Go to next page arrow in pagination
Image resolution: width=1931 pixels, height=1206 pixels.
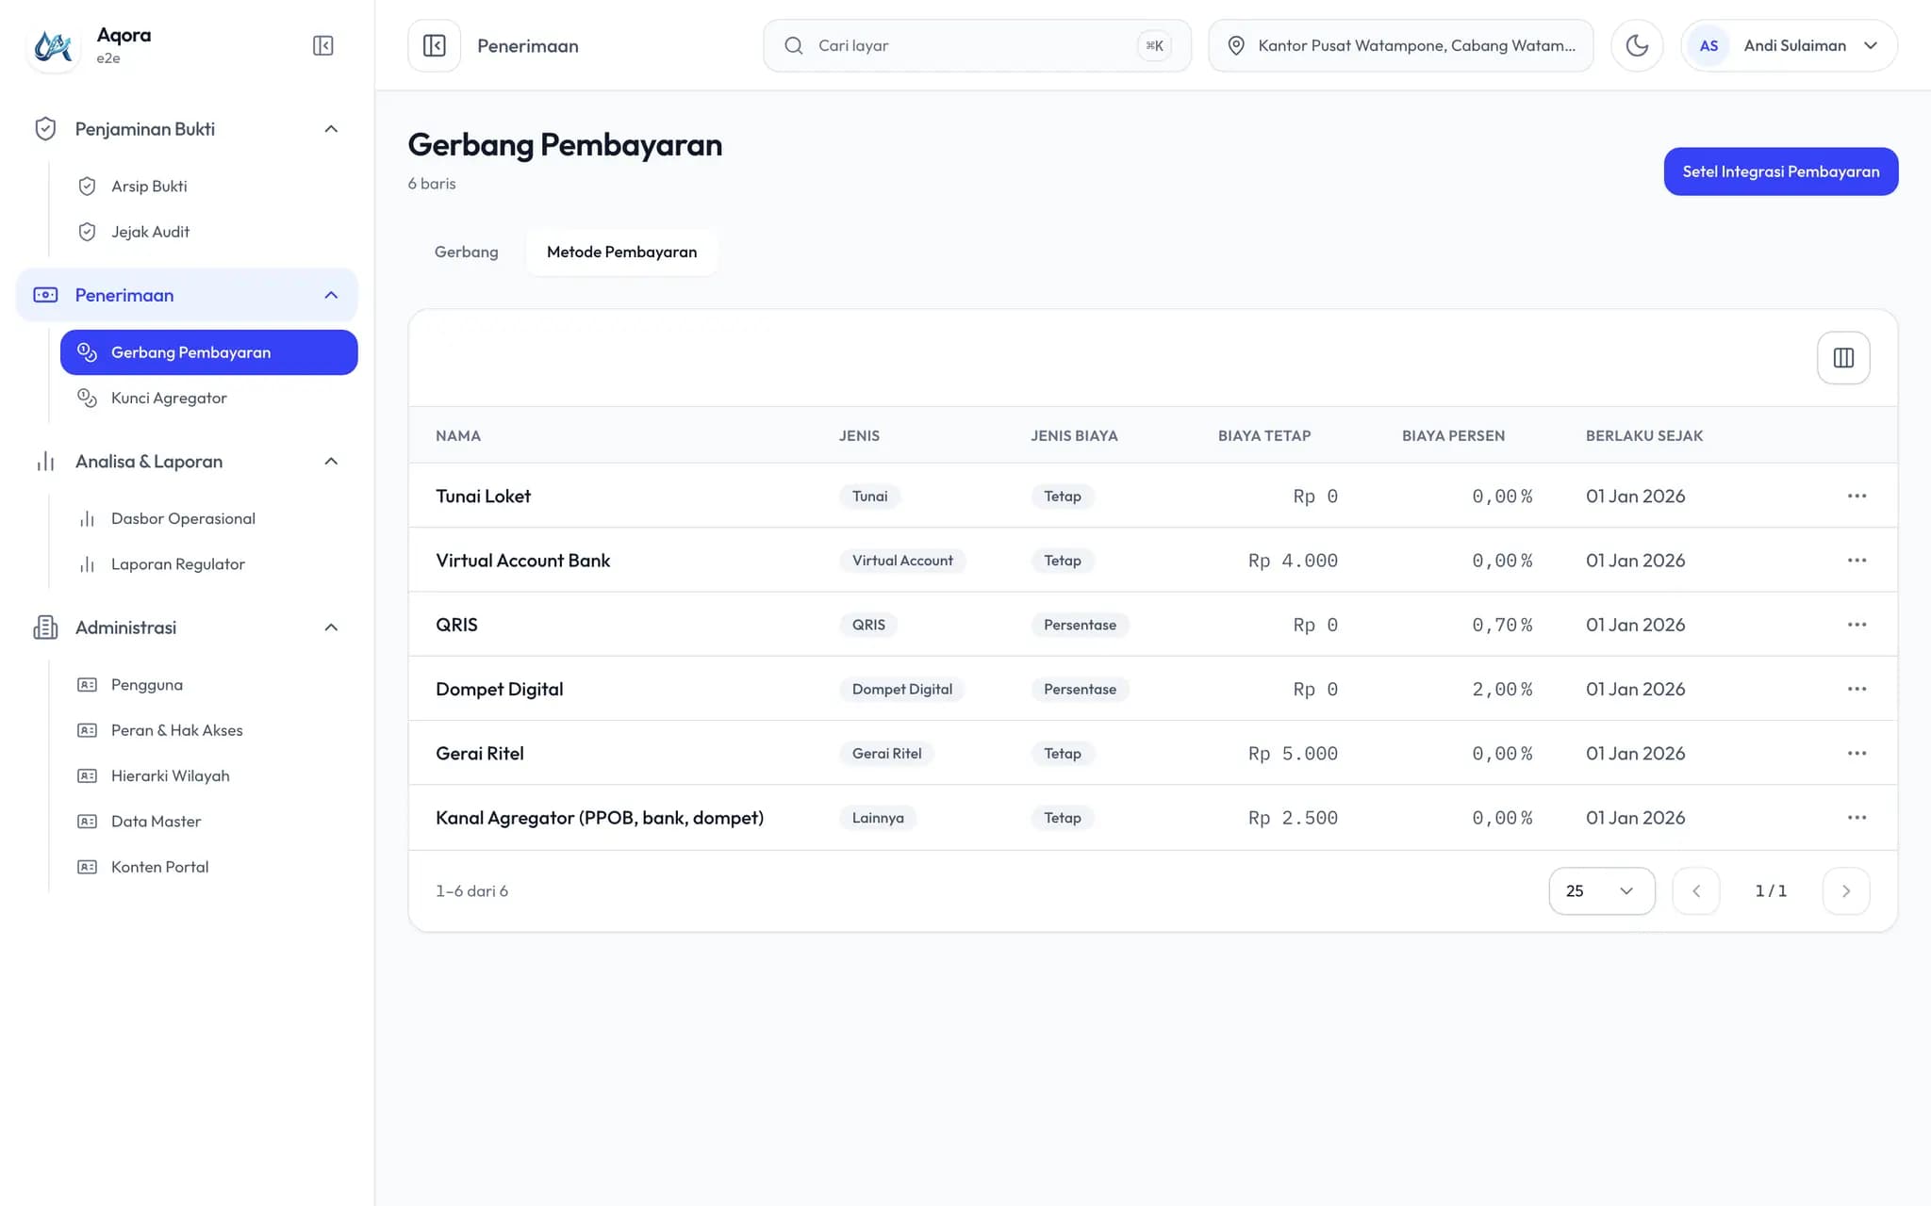pyautogui.click(x=1846, y=891)
